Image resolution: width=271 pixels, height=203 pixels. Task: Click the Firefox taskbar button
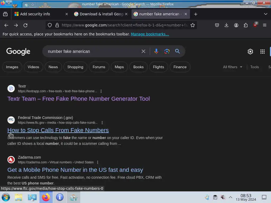point(46,197)
